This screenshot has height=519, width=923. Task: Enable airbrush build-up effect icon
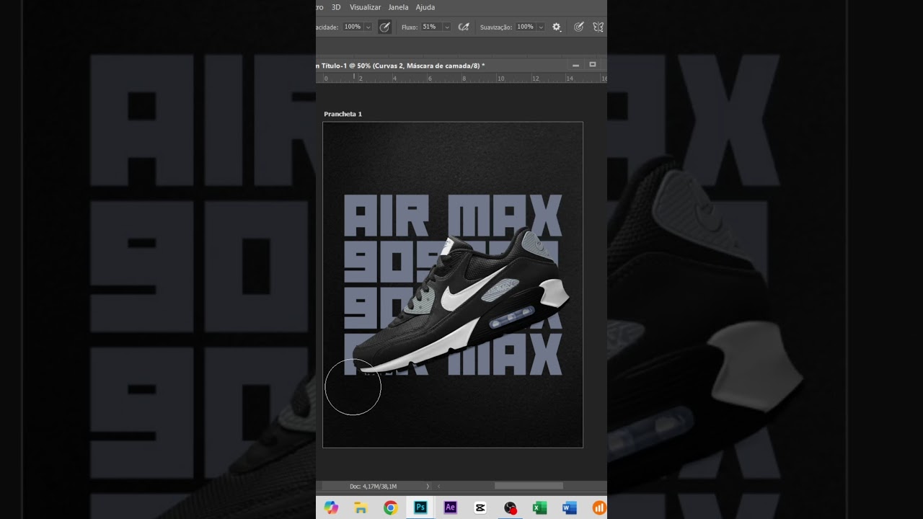[464, 27]
